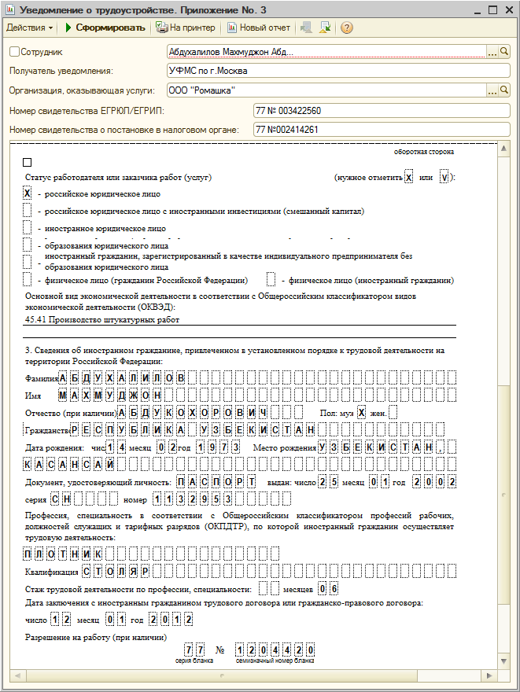Click the tax registration certificate number field

[382, 129]
